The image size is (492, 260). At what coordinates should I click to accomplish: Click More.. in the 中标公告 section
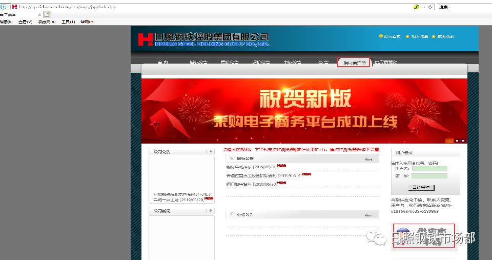pos(370,215)
